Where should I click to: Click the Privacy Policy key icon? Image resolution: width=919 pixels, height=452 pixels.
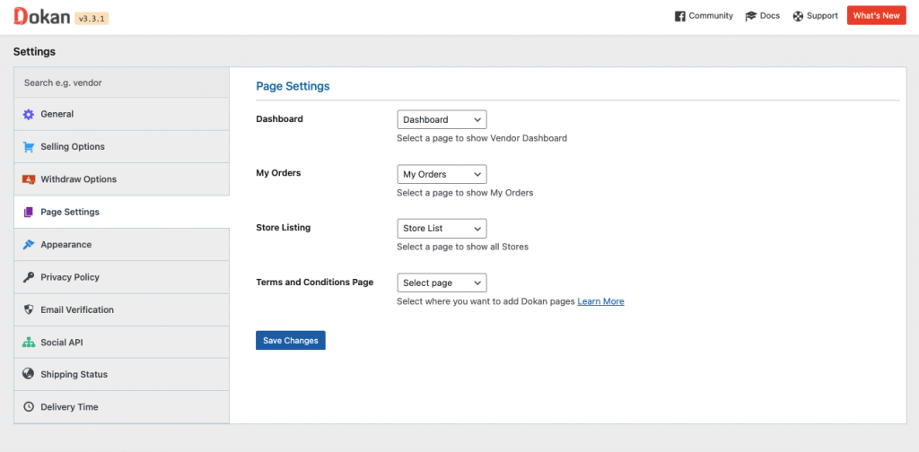29,277
